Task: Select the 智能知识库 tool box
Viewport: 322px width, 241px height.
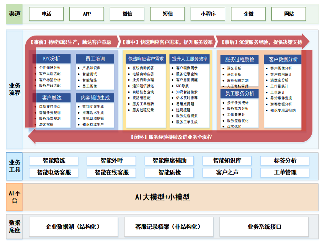Action: pyautogui.click(x=227, y=161)
